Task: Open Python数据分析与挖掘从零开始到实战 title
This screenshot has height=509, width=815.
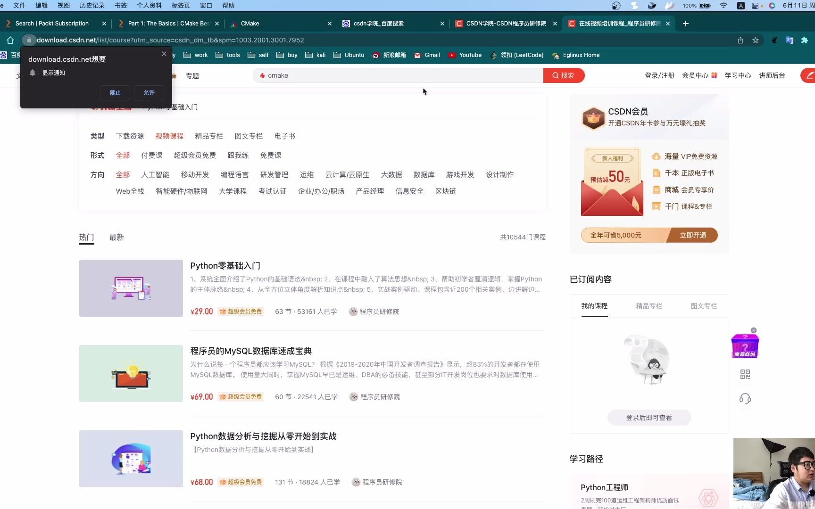Action: [263, 436]
